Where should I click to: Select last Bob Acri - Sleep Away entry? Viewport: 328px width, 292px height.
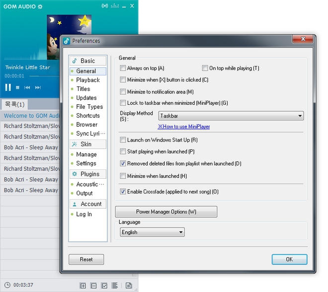(30, 190)
